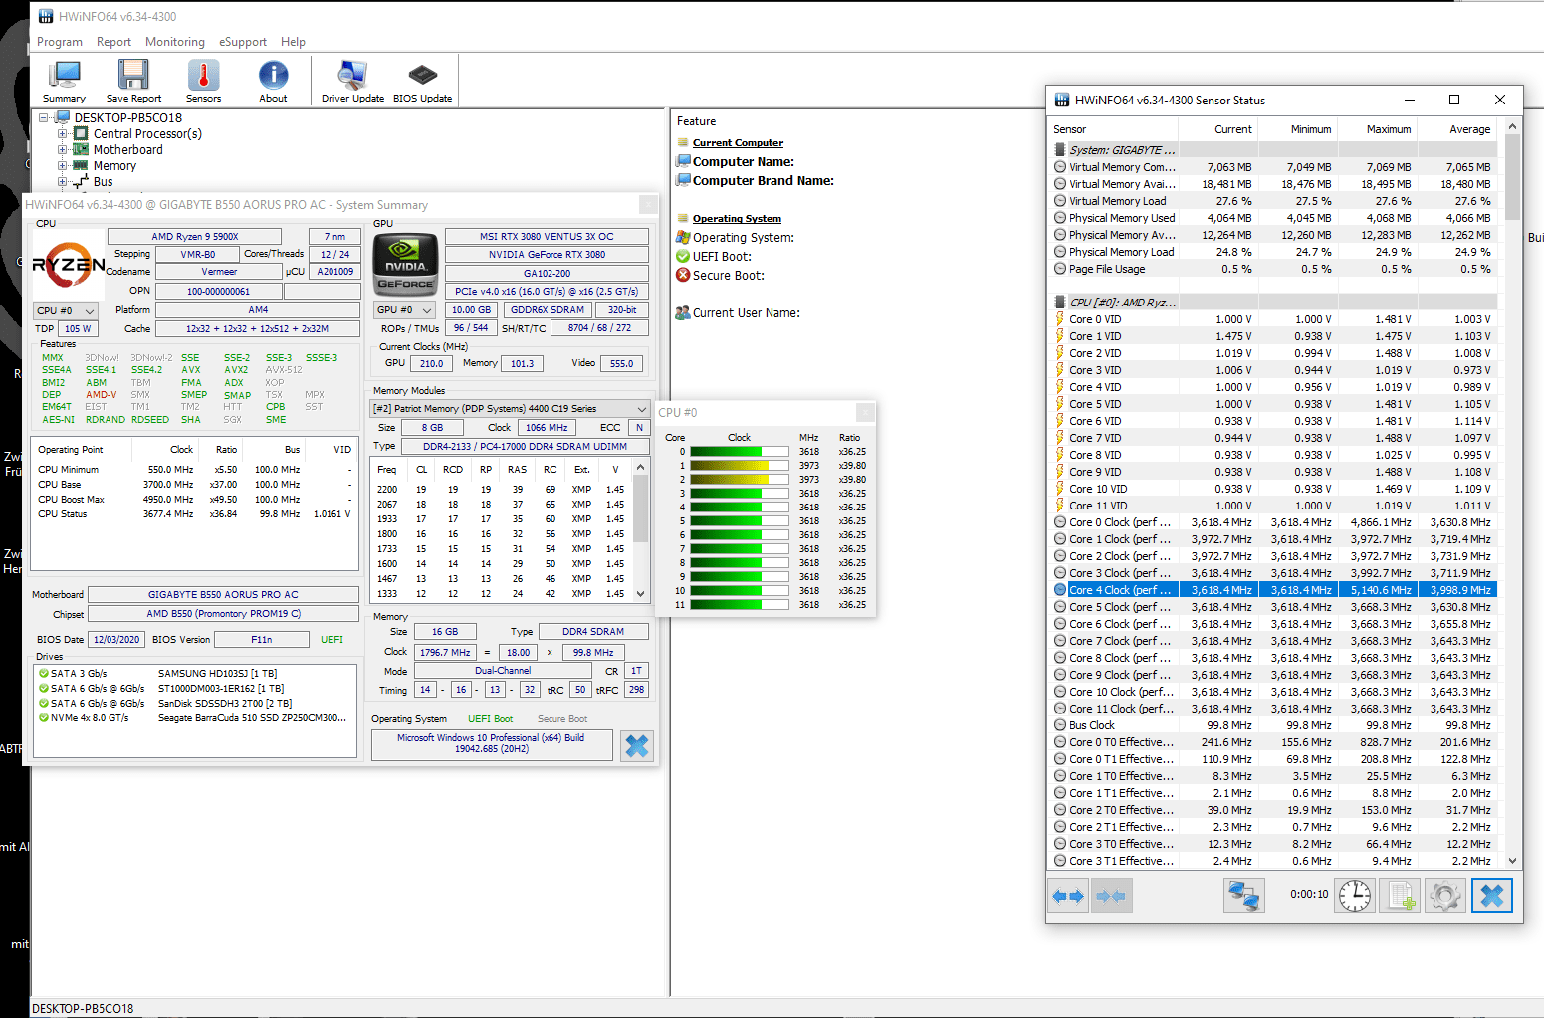Click the Current User Name icon

[x=683, y=312]
